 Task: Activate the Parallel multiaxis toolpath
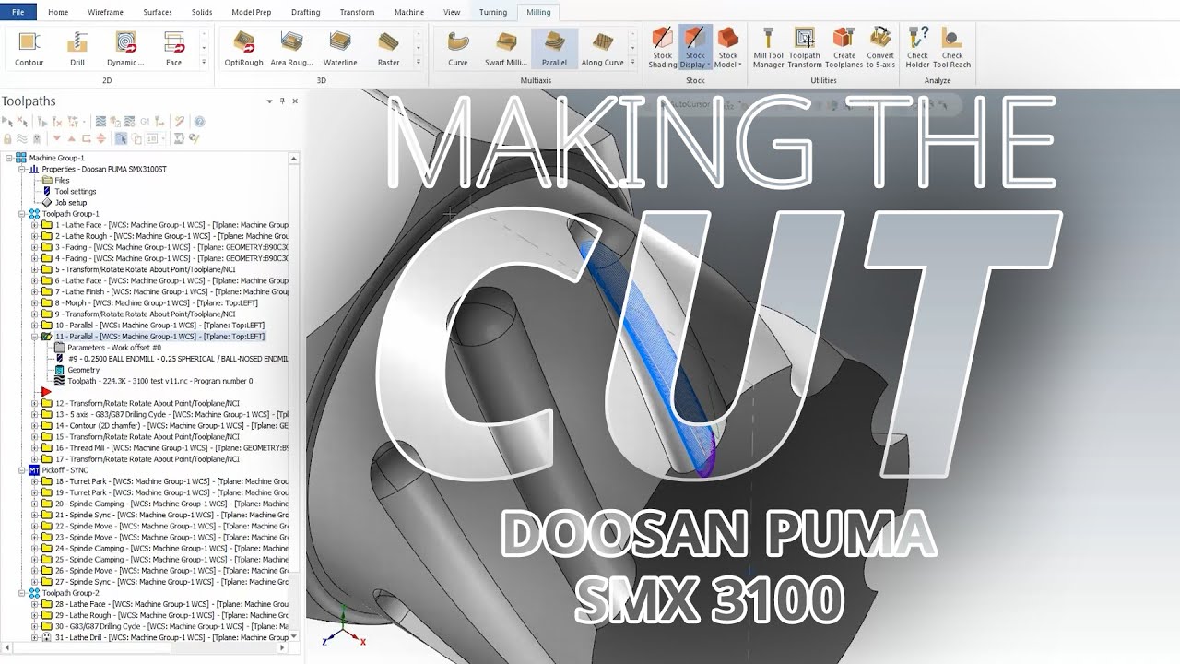tap(554, 48)
